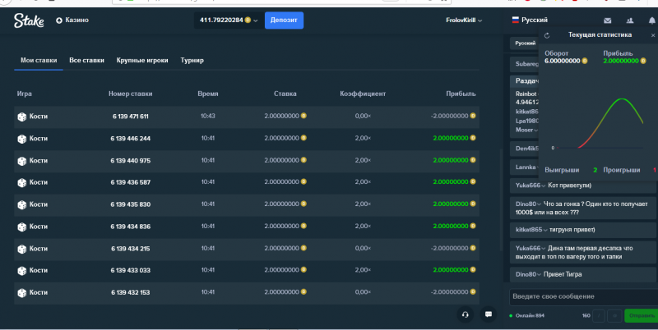The width and height of the screenshot is (658, 330).
Task: Click the Депозит button
Action: (284, 20)
